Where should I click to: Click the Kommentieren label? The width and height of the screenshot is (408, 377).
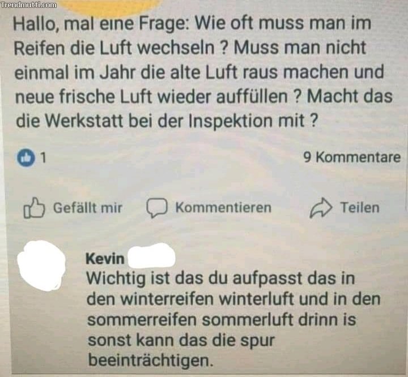(x=223, y=208)
